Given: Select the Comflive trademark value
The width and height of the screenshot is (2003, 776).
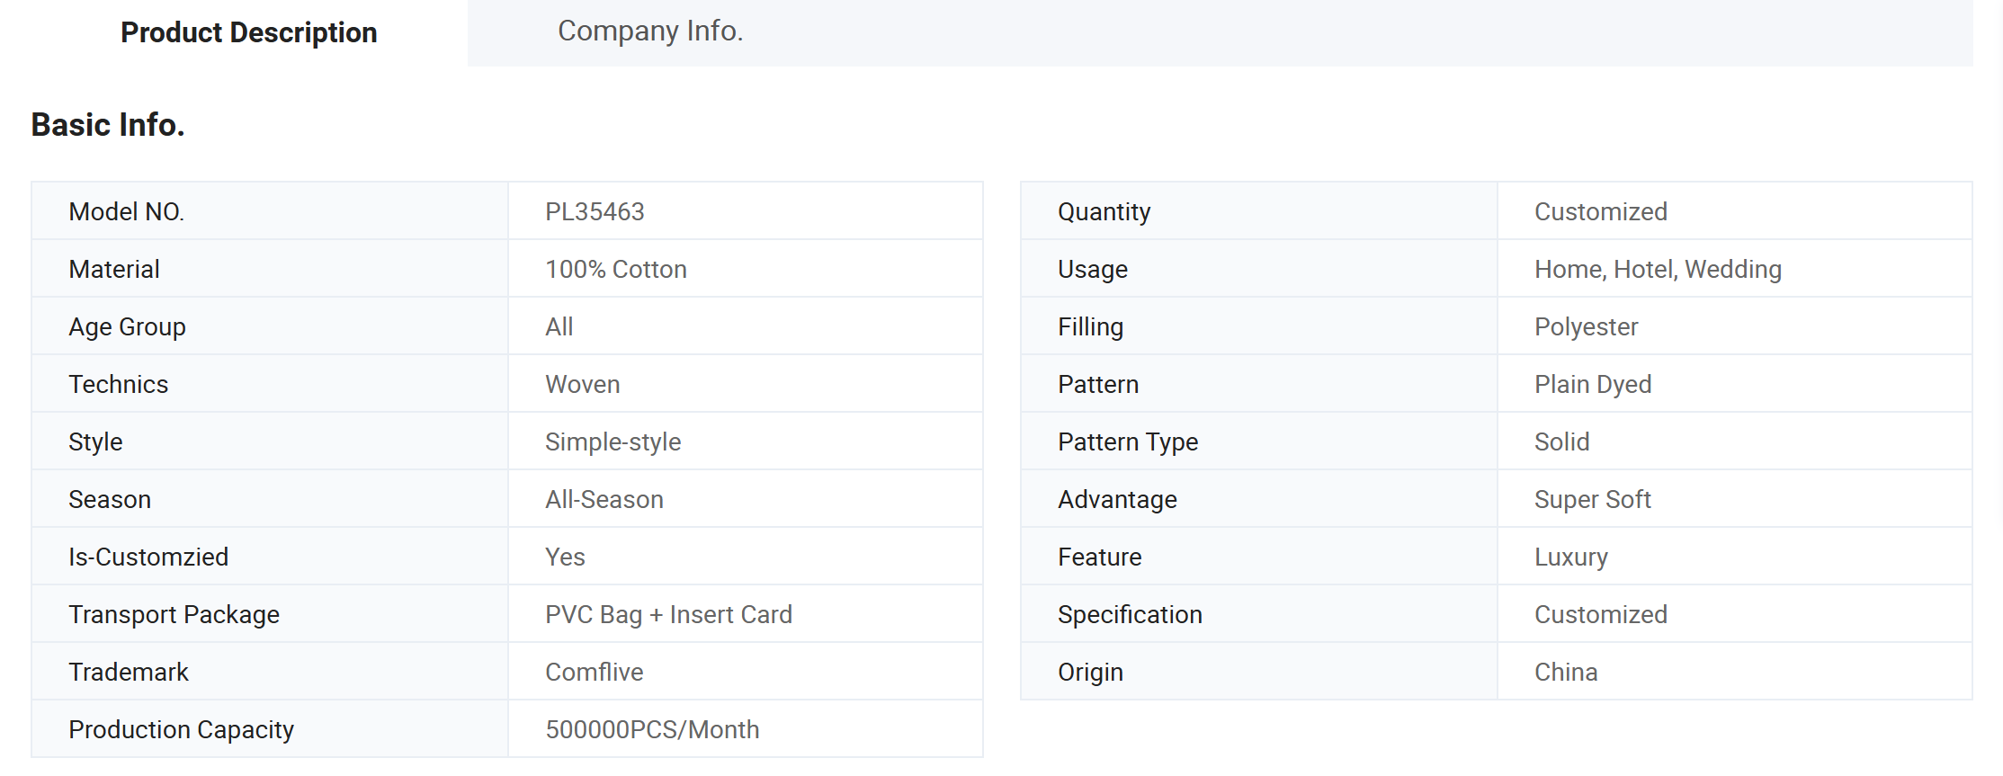Looking at the screenshot, I should click(595, 672).
